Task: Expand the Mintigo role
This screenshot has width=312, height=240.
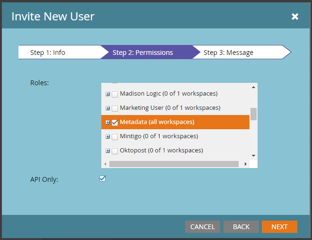Action: 108,137
